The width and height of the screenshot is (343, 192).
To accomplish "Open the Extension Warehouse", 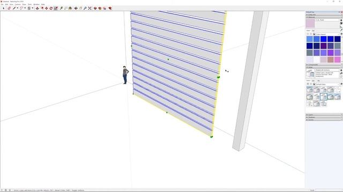I will pos(100,8).
